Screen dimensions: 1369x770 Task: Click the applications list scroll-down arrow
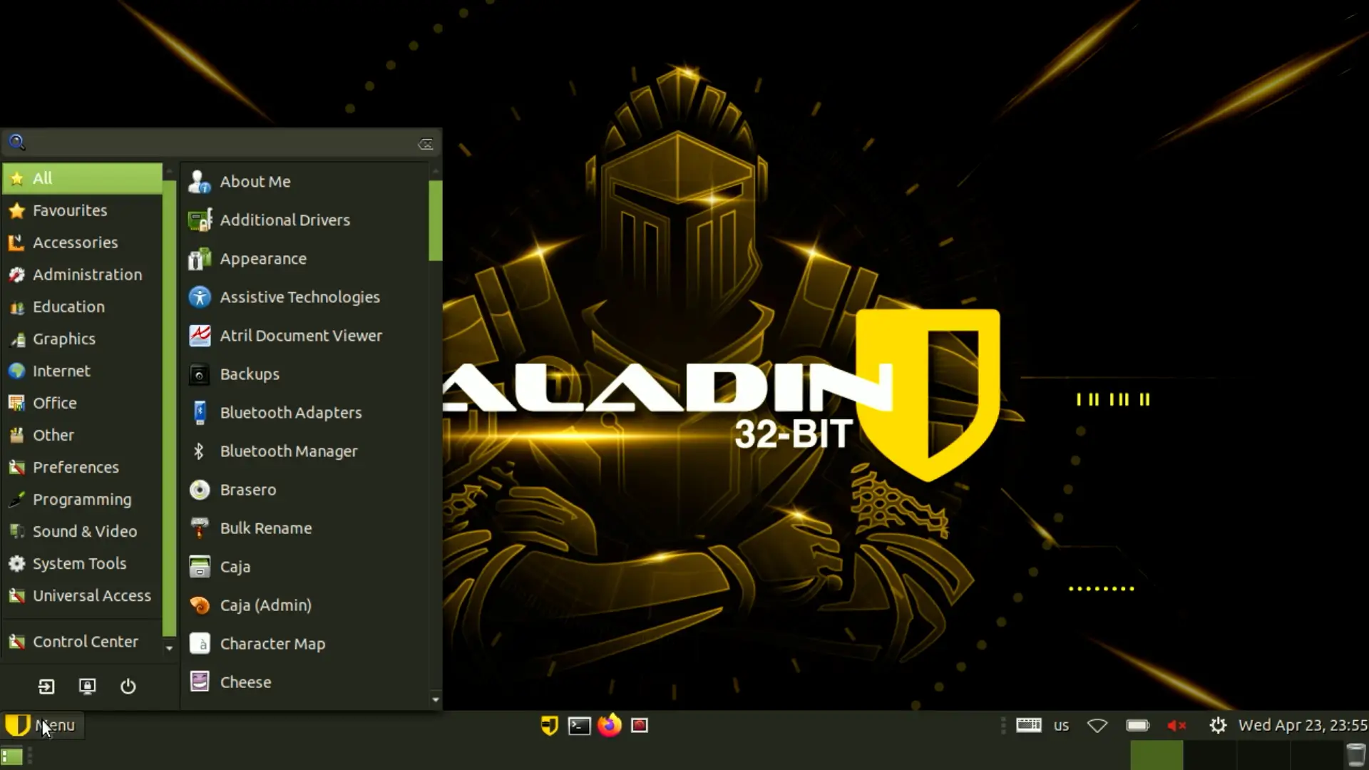pyautogui.click(x=436, y=699)
